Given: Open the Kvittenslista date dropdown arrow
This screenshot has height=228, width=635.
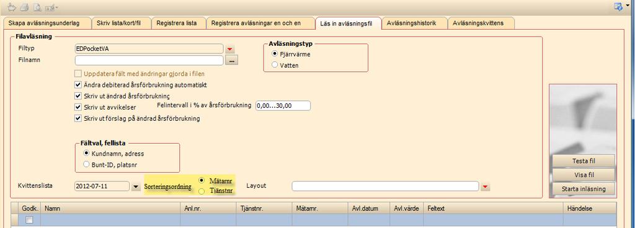Looking at the screenshot, I should (x=136, y=186).
